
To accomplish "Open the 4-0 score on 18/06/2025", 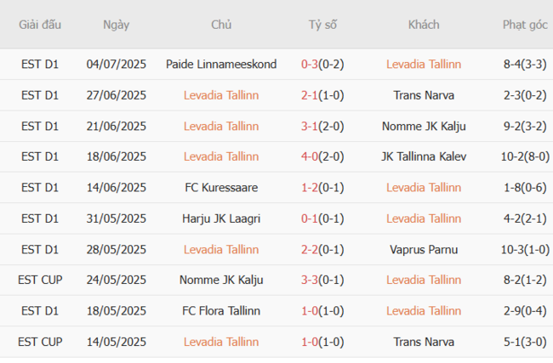I will click(311, 156).
